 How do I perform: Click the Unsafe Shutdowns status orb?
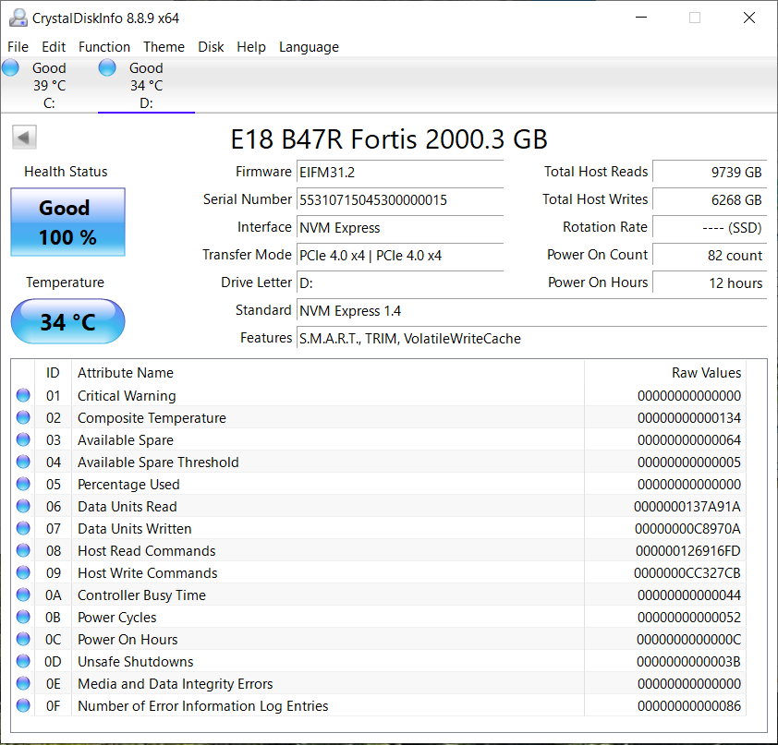[x=23, y=662]
